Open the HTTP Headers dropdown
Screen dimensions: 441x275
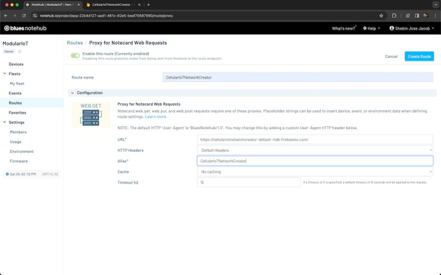315,150
